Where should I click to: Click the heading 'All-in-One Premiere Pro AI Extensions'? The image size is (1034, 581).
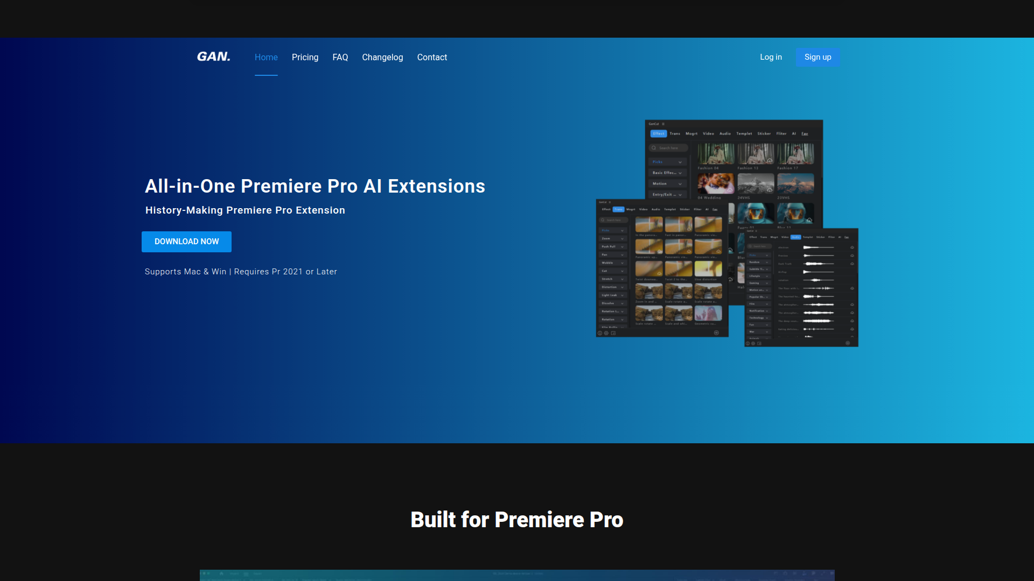click(x=315, y=186)
